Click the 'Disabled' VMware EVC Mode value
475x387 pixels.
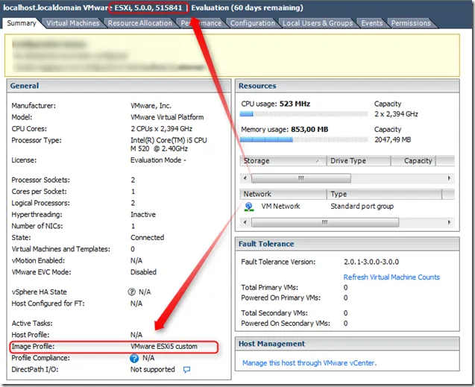click(143, 272)
